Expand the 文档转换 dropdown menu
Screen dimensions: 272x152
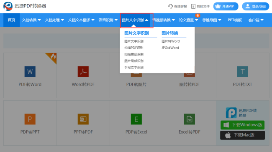pos(31,20)
